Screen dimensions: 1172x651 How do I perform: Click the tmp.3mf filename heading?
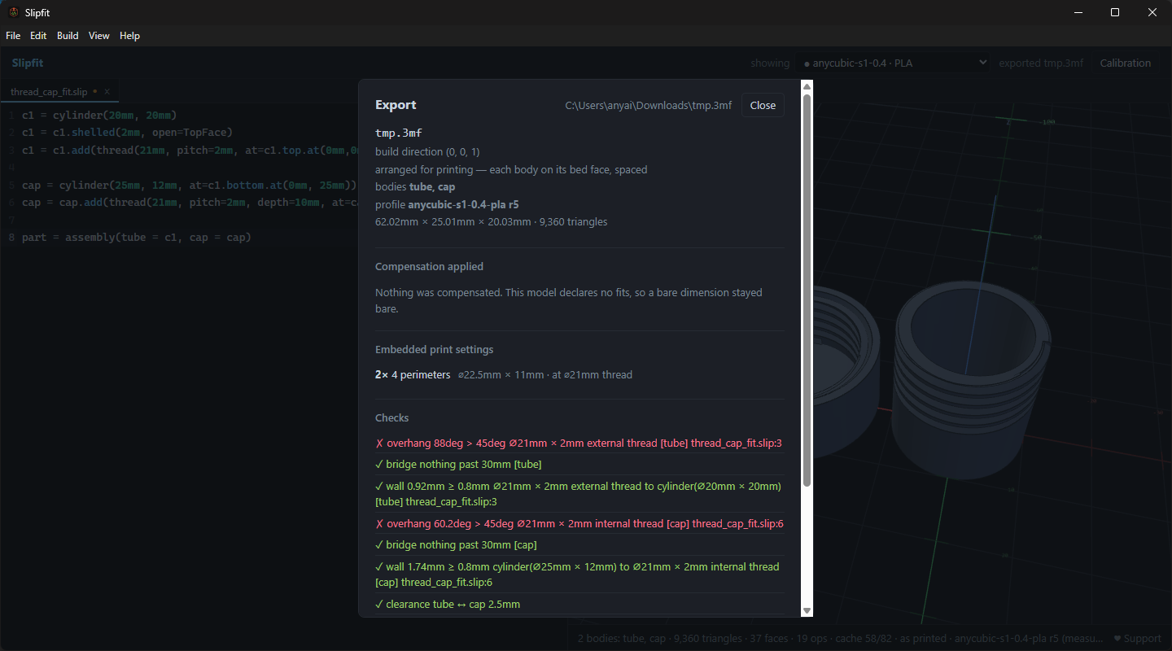pos(399,133)
